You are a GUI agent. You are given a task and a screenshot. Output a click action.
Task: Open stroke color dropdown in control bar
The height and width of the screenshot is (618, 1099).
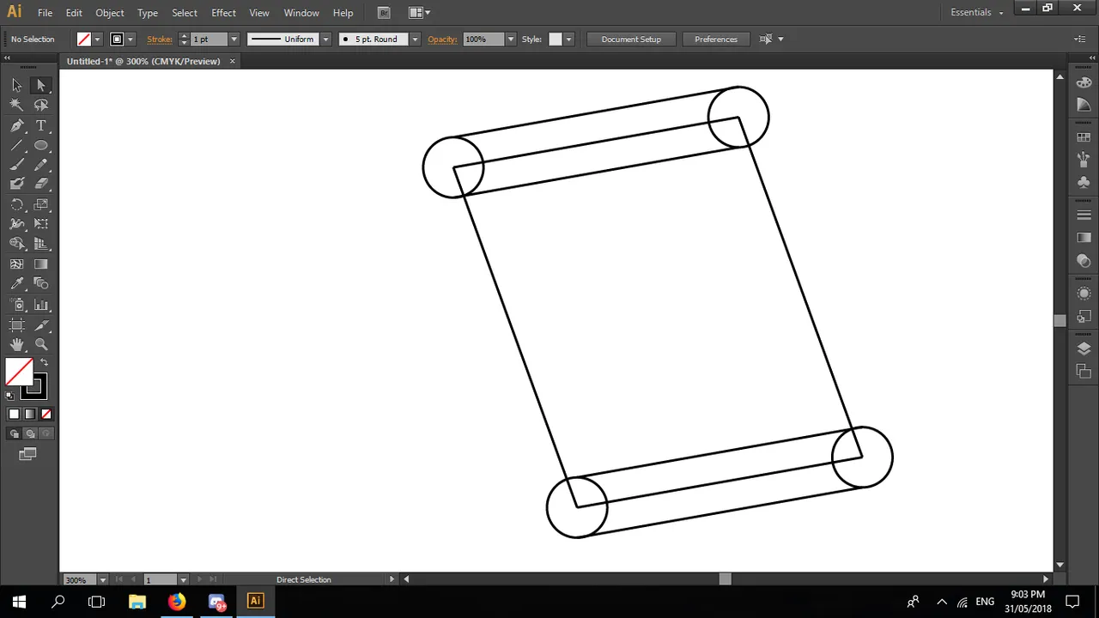point(131,39)
